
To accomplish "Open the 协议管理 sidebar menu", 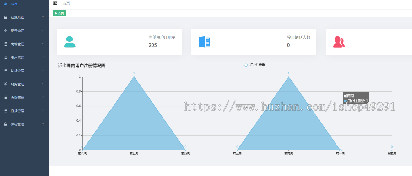I will click(24, 98).
